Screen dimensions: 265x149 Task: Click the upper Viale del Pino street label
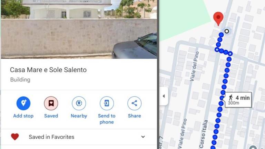194,66
